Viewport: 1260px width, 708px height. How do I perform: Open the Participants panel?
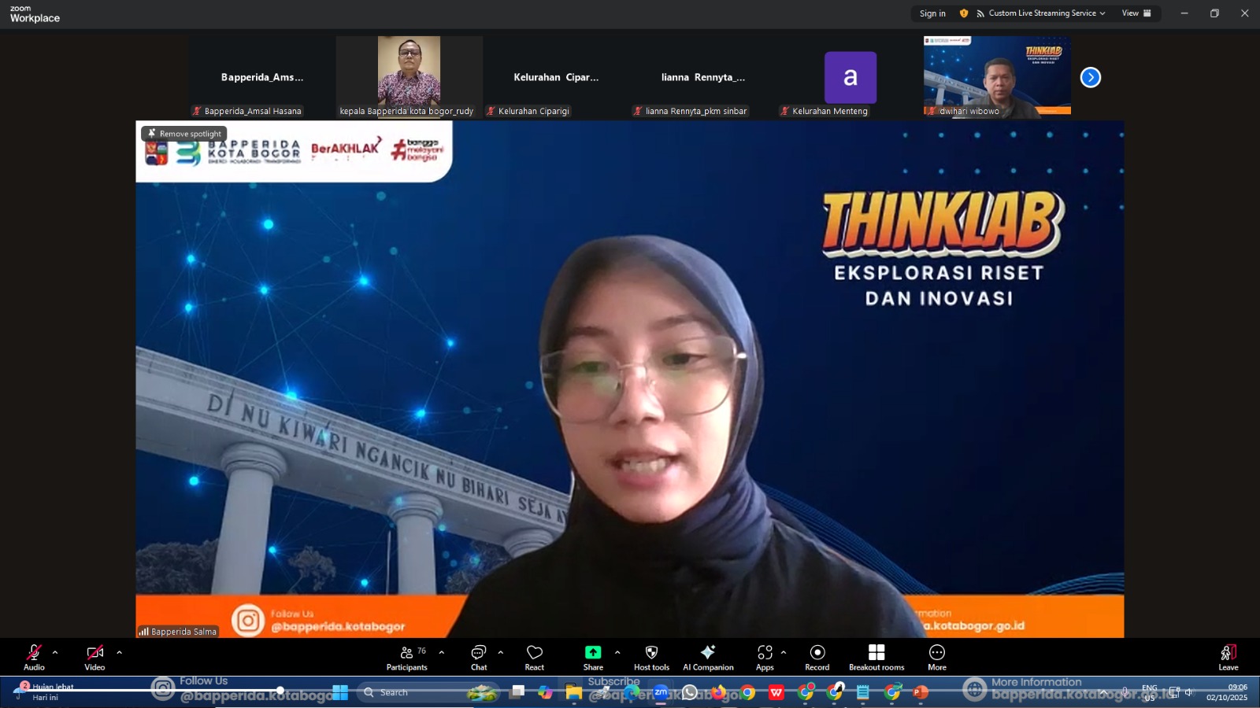click(x=406, y=657)
